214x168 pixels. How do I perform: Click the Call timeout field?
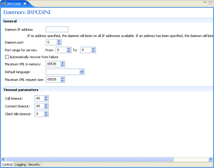39,98
